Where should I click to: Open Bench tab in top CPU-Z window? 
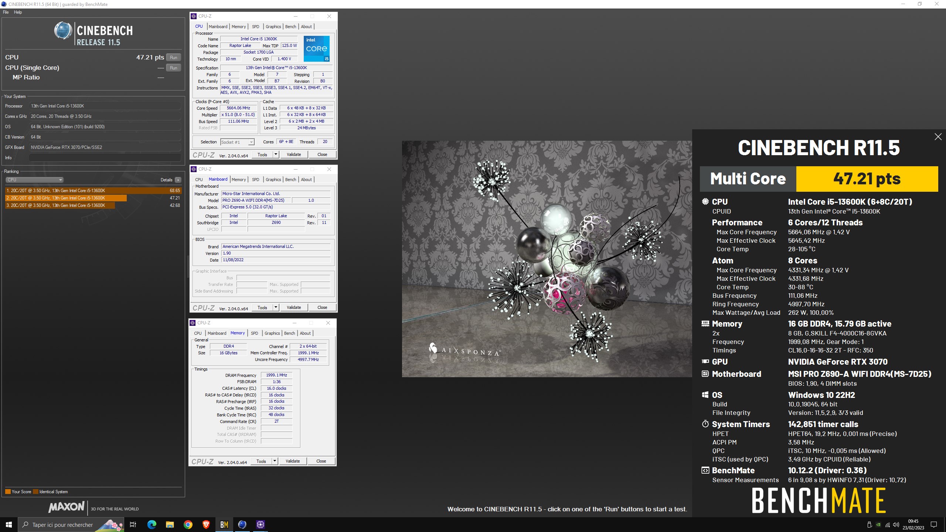291,27
